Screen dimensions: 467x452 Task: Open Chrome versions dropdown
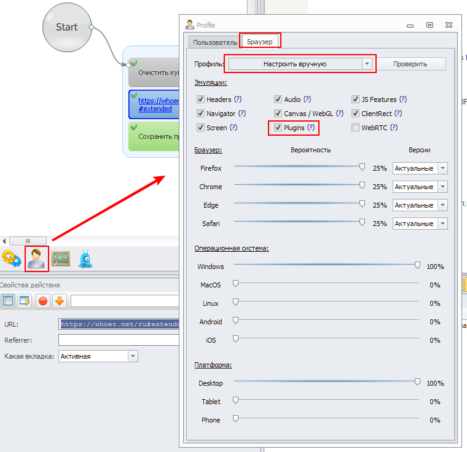coord(420,187)
